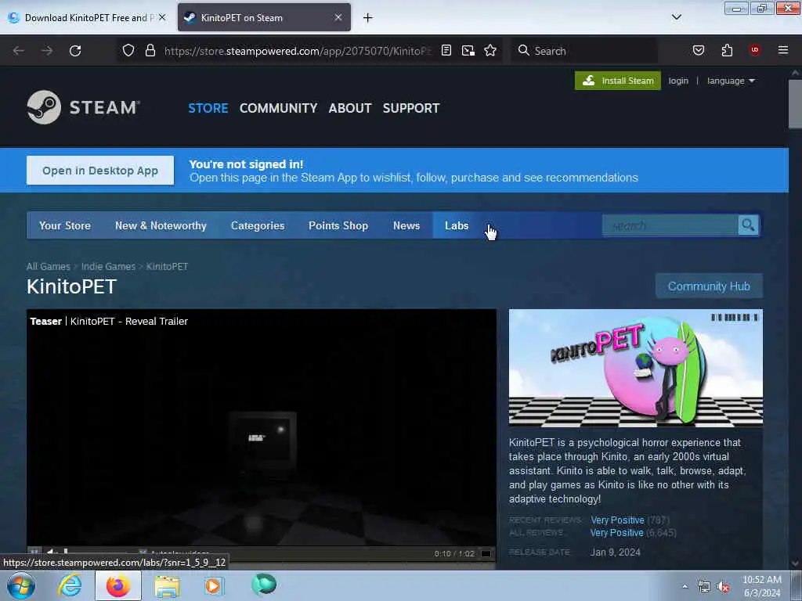Image resolution: width=802 pixels, height=601 pixels.
Task: Click the Show desktop strip on taskbar
Action: pos(797,586)
